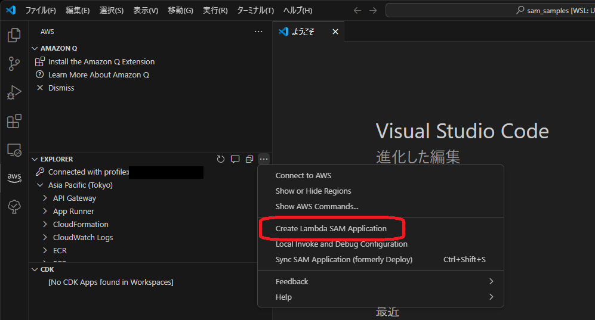Close the ようこそ tab
Image resolution: width=595 pixels, height=320 pixels.
pyautogui.click(x=335, y=32)
